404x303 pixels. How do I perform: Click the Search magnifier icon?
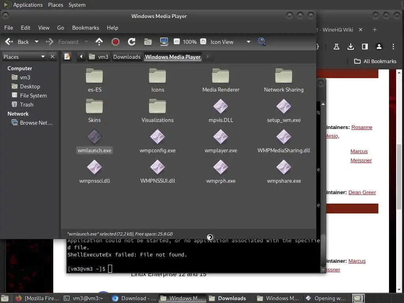point(262,42)
